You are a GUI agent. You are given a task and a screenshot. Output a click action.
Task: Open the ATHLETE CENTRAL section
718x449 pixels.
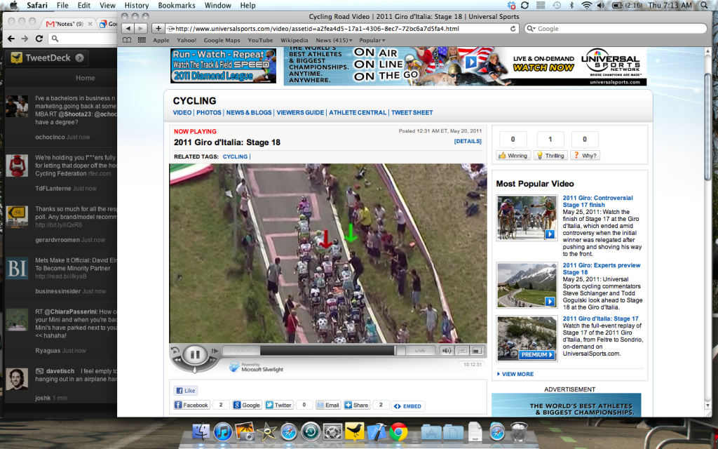click(x=358, y=113)
